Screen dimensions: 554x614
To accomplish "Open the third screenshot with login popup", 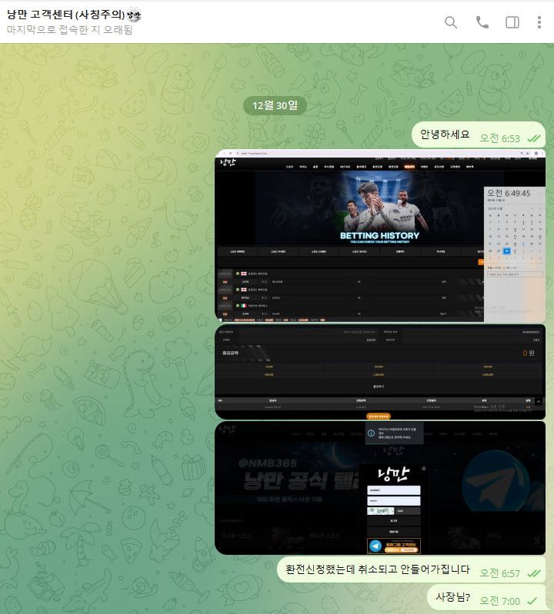I will [x=380, y=487].
